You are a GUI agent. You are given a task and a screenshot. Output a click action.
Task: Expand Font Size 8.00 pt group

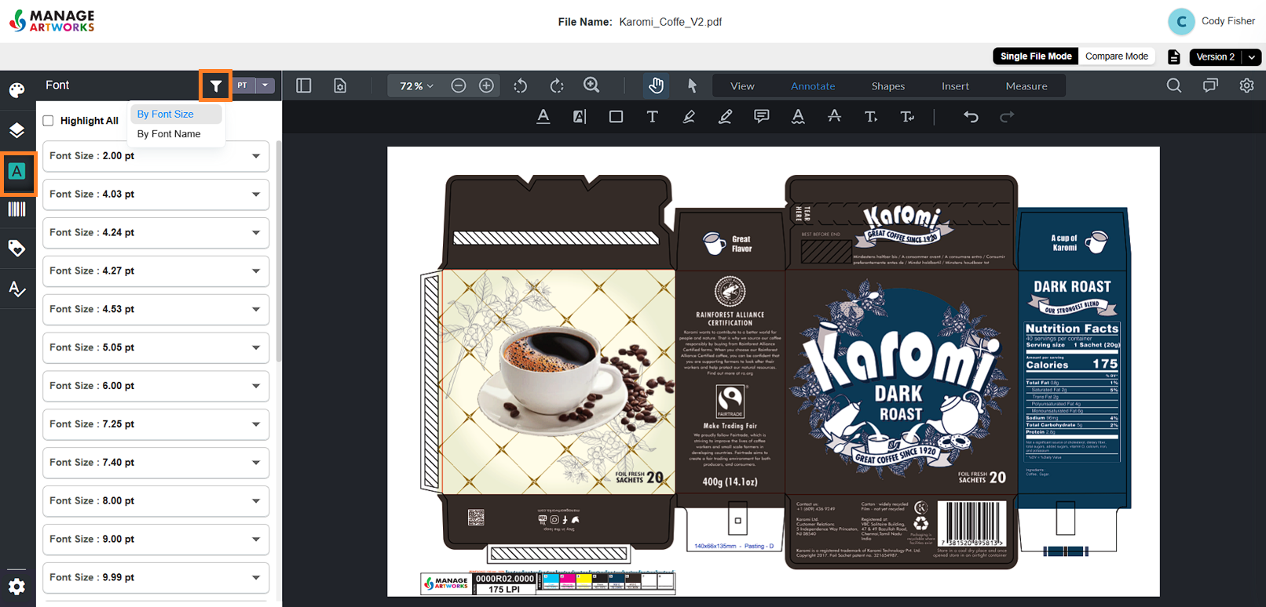pos(156,501)
